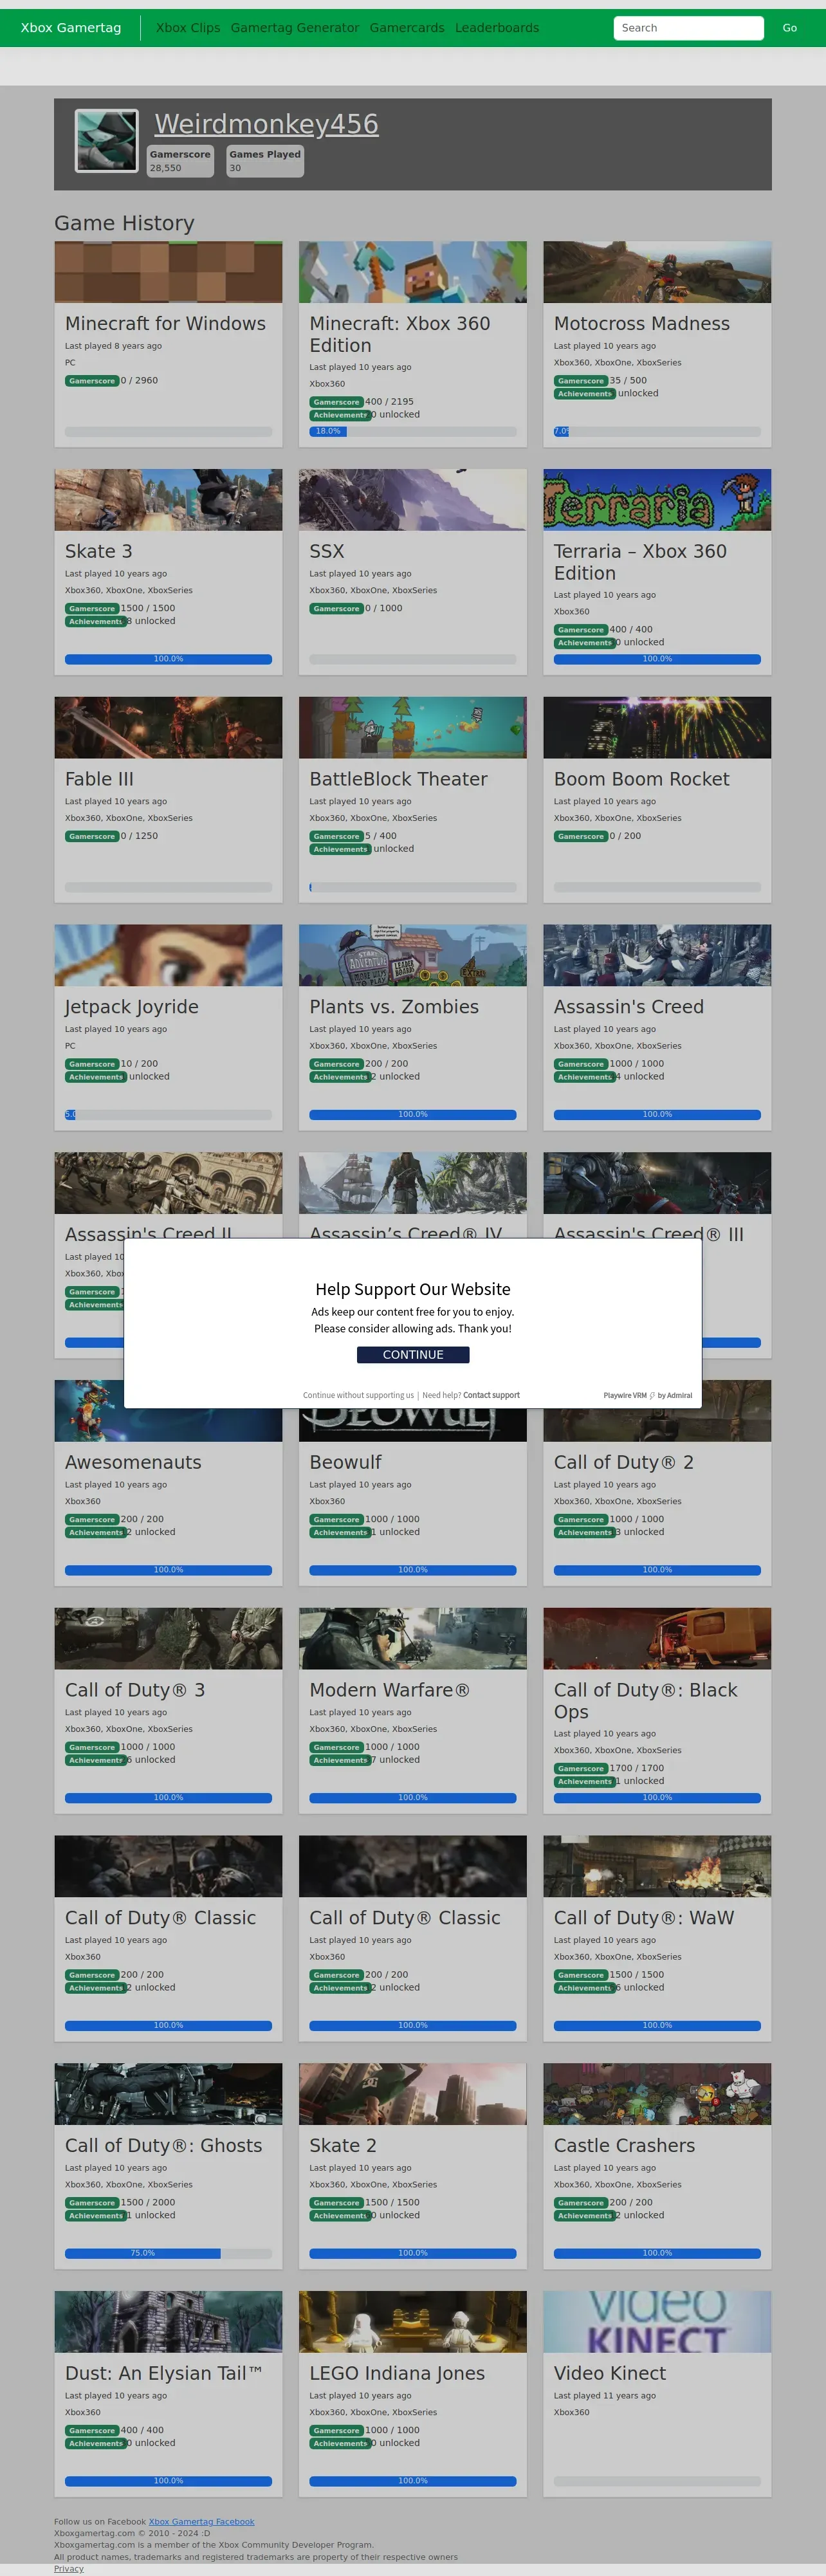The height and width of the screenshot is (2576, 826).
Task: Go to Xbox Clips page
Action: [x=188, y=28]
